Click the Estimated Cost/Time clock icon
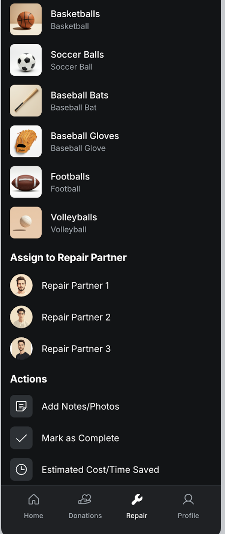Image resolution: width=225 pixels, height=534 pixels. click(x=21, y=470)
